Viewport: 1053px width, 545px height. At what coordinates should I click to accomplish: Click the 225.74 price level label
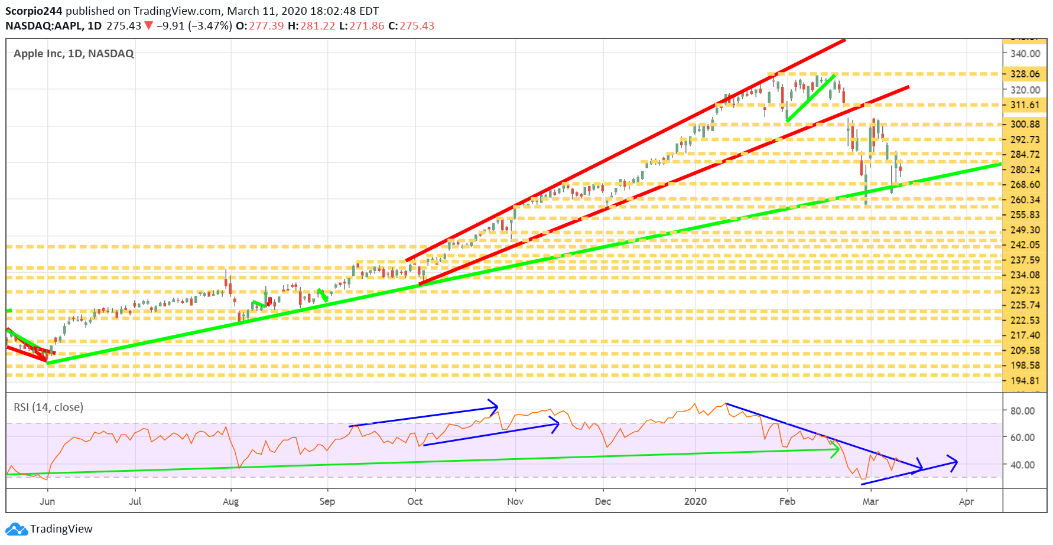click(1025, 305)
